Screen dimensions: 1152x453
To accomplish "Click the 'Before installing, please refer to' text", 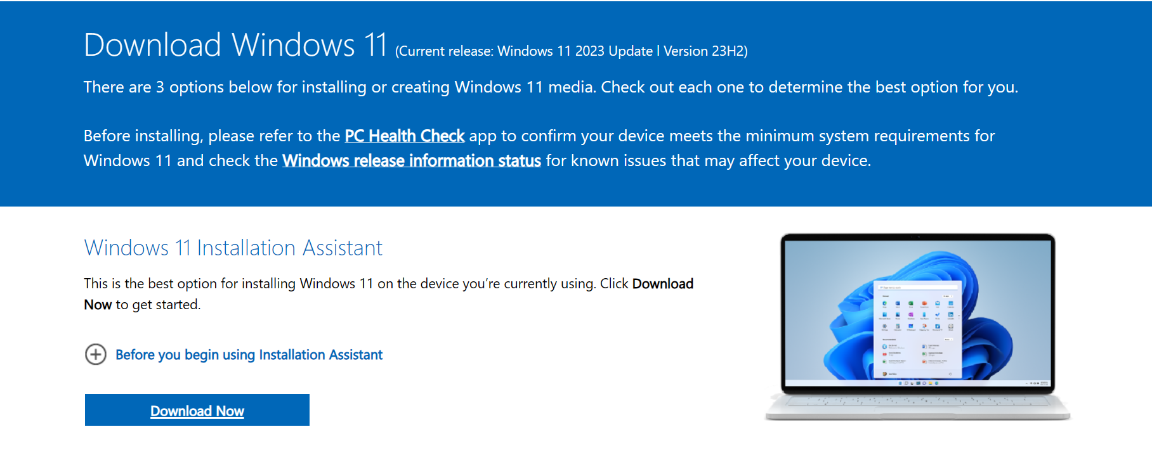I will (212, 136).
